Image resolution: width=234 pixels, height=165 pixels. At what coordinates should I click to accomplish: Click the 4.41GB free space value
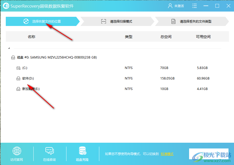click(x=202, y=89)
